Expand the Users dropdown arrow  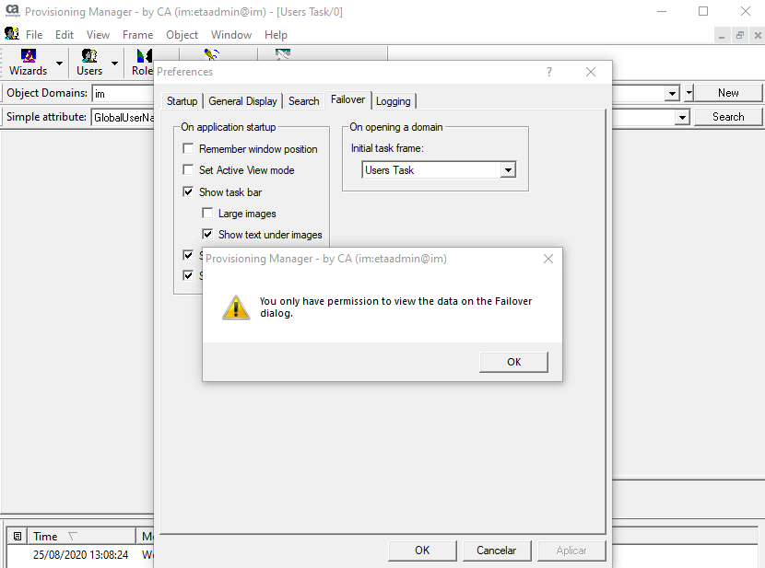pos(114,64)
